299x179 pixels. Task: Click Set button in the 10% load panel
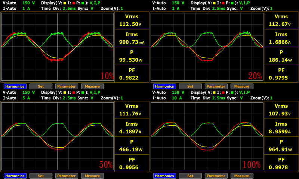pos(41,87)
